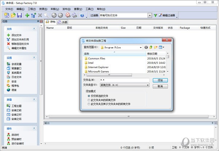Click the 添加 button in dialog

(160, 80)
